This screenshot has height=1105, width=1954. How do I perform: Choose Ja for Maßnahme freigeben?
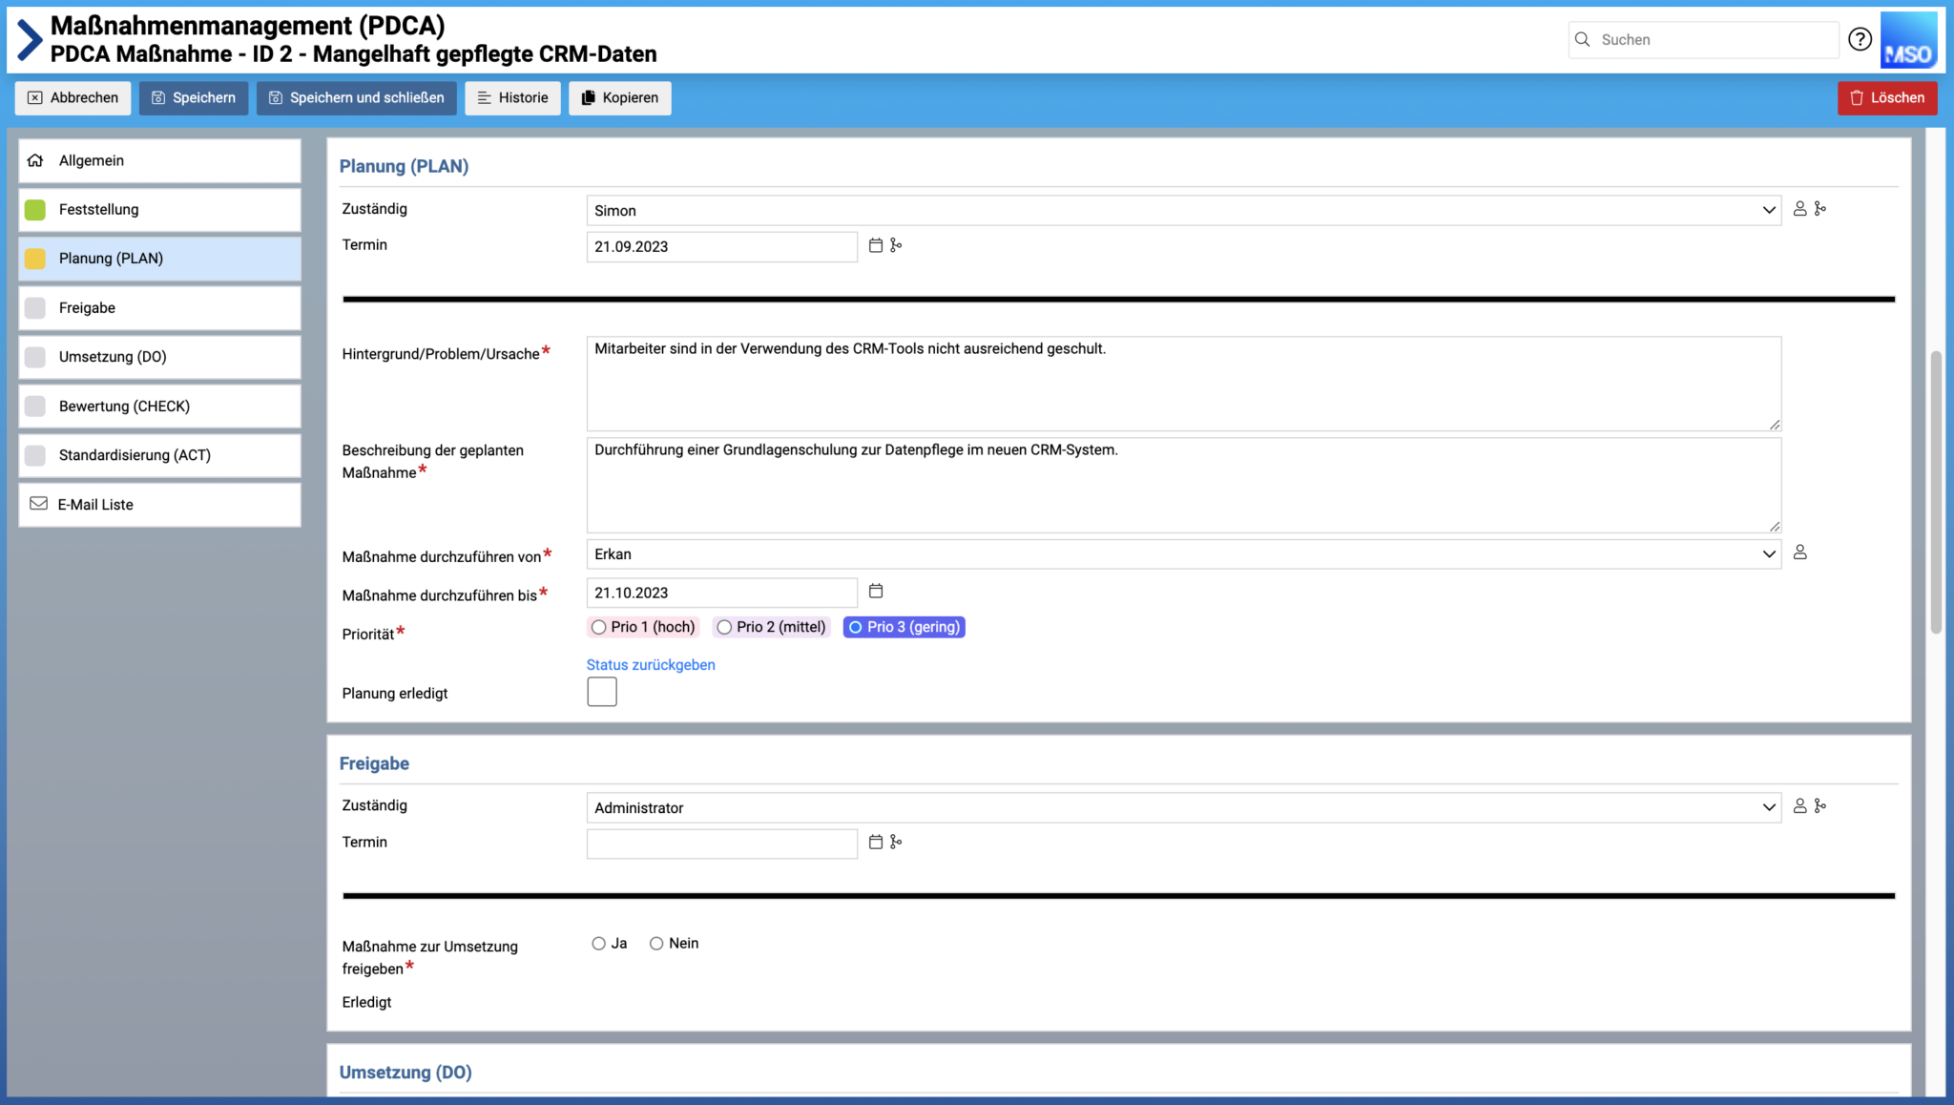tap(599, 944)
